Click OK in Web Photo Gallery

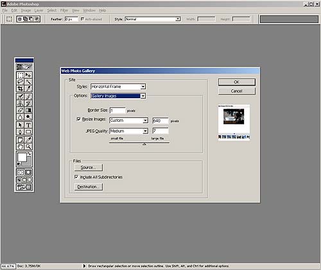pyautogui.click(x=237, y=82)
